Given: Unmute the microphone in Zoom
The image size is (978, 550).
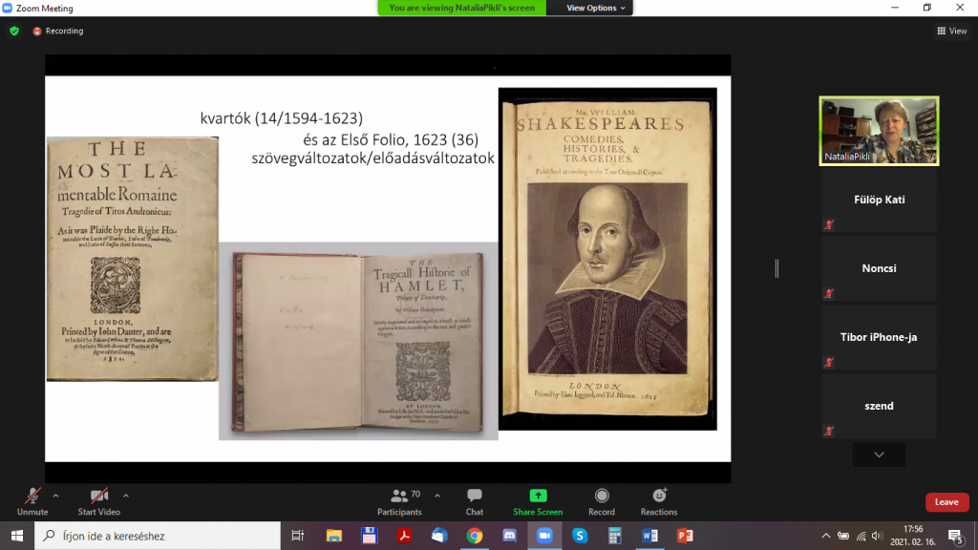Looking at the screenshot, I should coord(32,502).
